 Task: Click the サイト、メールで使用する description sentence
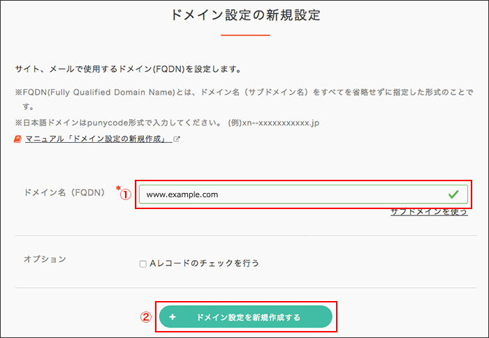(128, 70)
